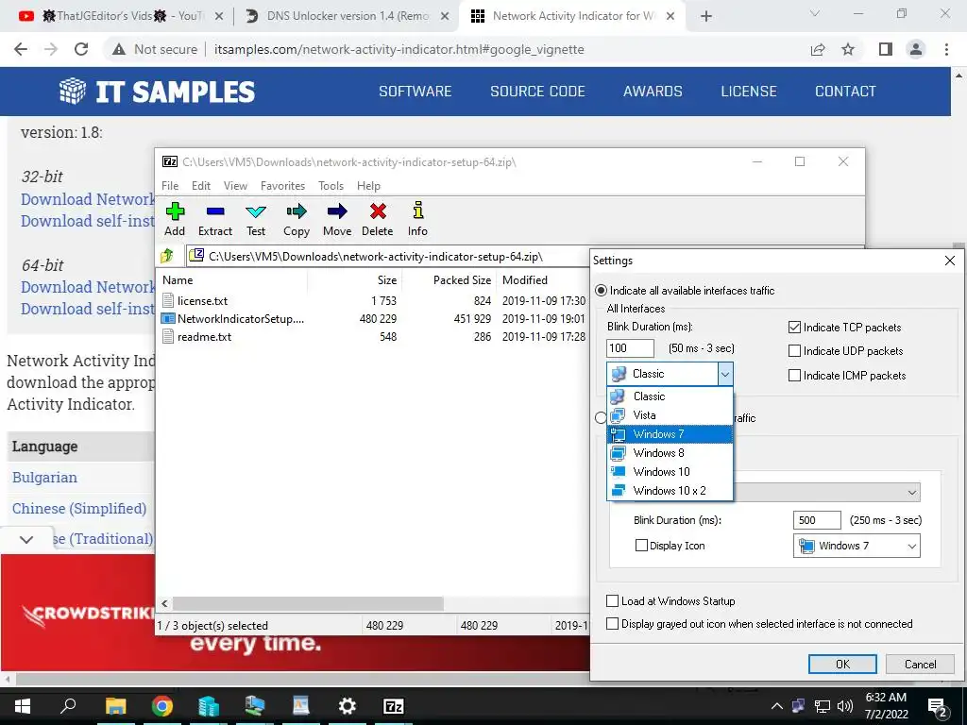Open the 7-Zip Tools menu
Image resolution: width=967 pixels, height=725 pixels.
tap(331, 186)
